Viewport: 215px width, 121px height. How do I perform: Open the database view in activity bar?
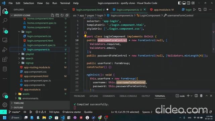pyautogui.click(x=5, y=69)
